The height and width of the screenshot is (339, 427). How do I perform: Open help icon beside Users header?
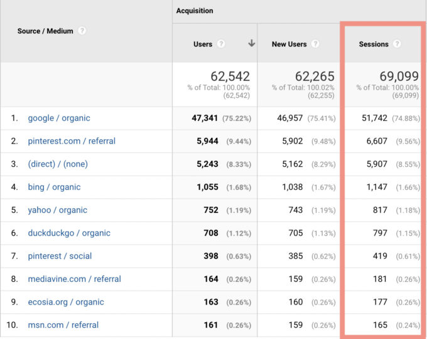pyautogui.click(x=221, y=44)
